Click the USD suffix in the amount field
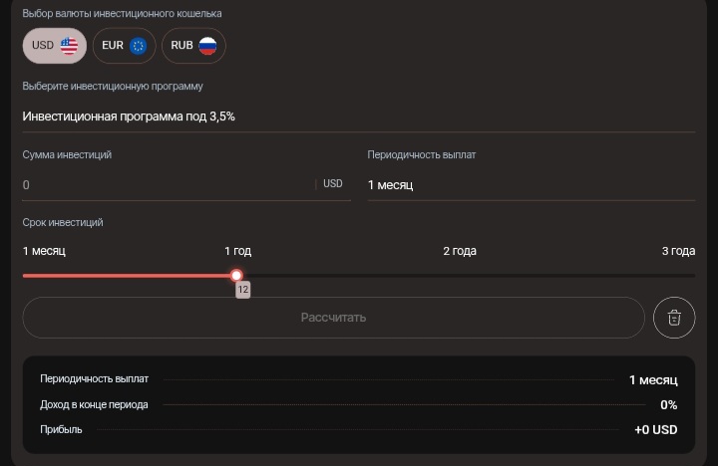Viewport: 718px width, 466px height. 333,184
